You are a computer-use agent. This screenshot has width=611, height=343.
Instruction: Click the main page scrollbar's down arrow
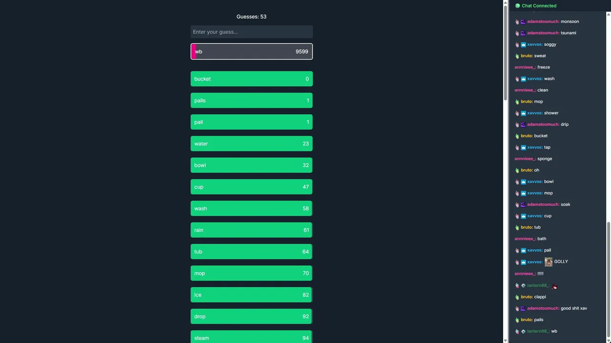pyautogui.click(x=506, y=340)
